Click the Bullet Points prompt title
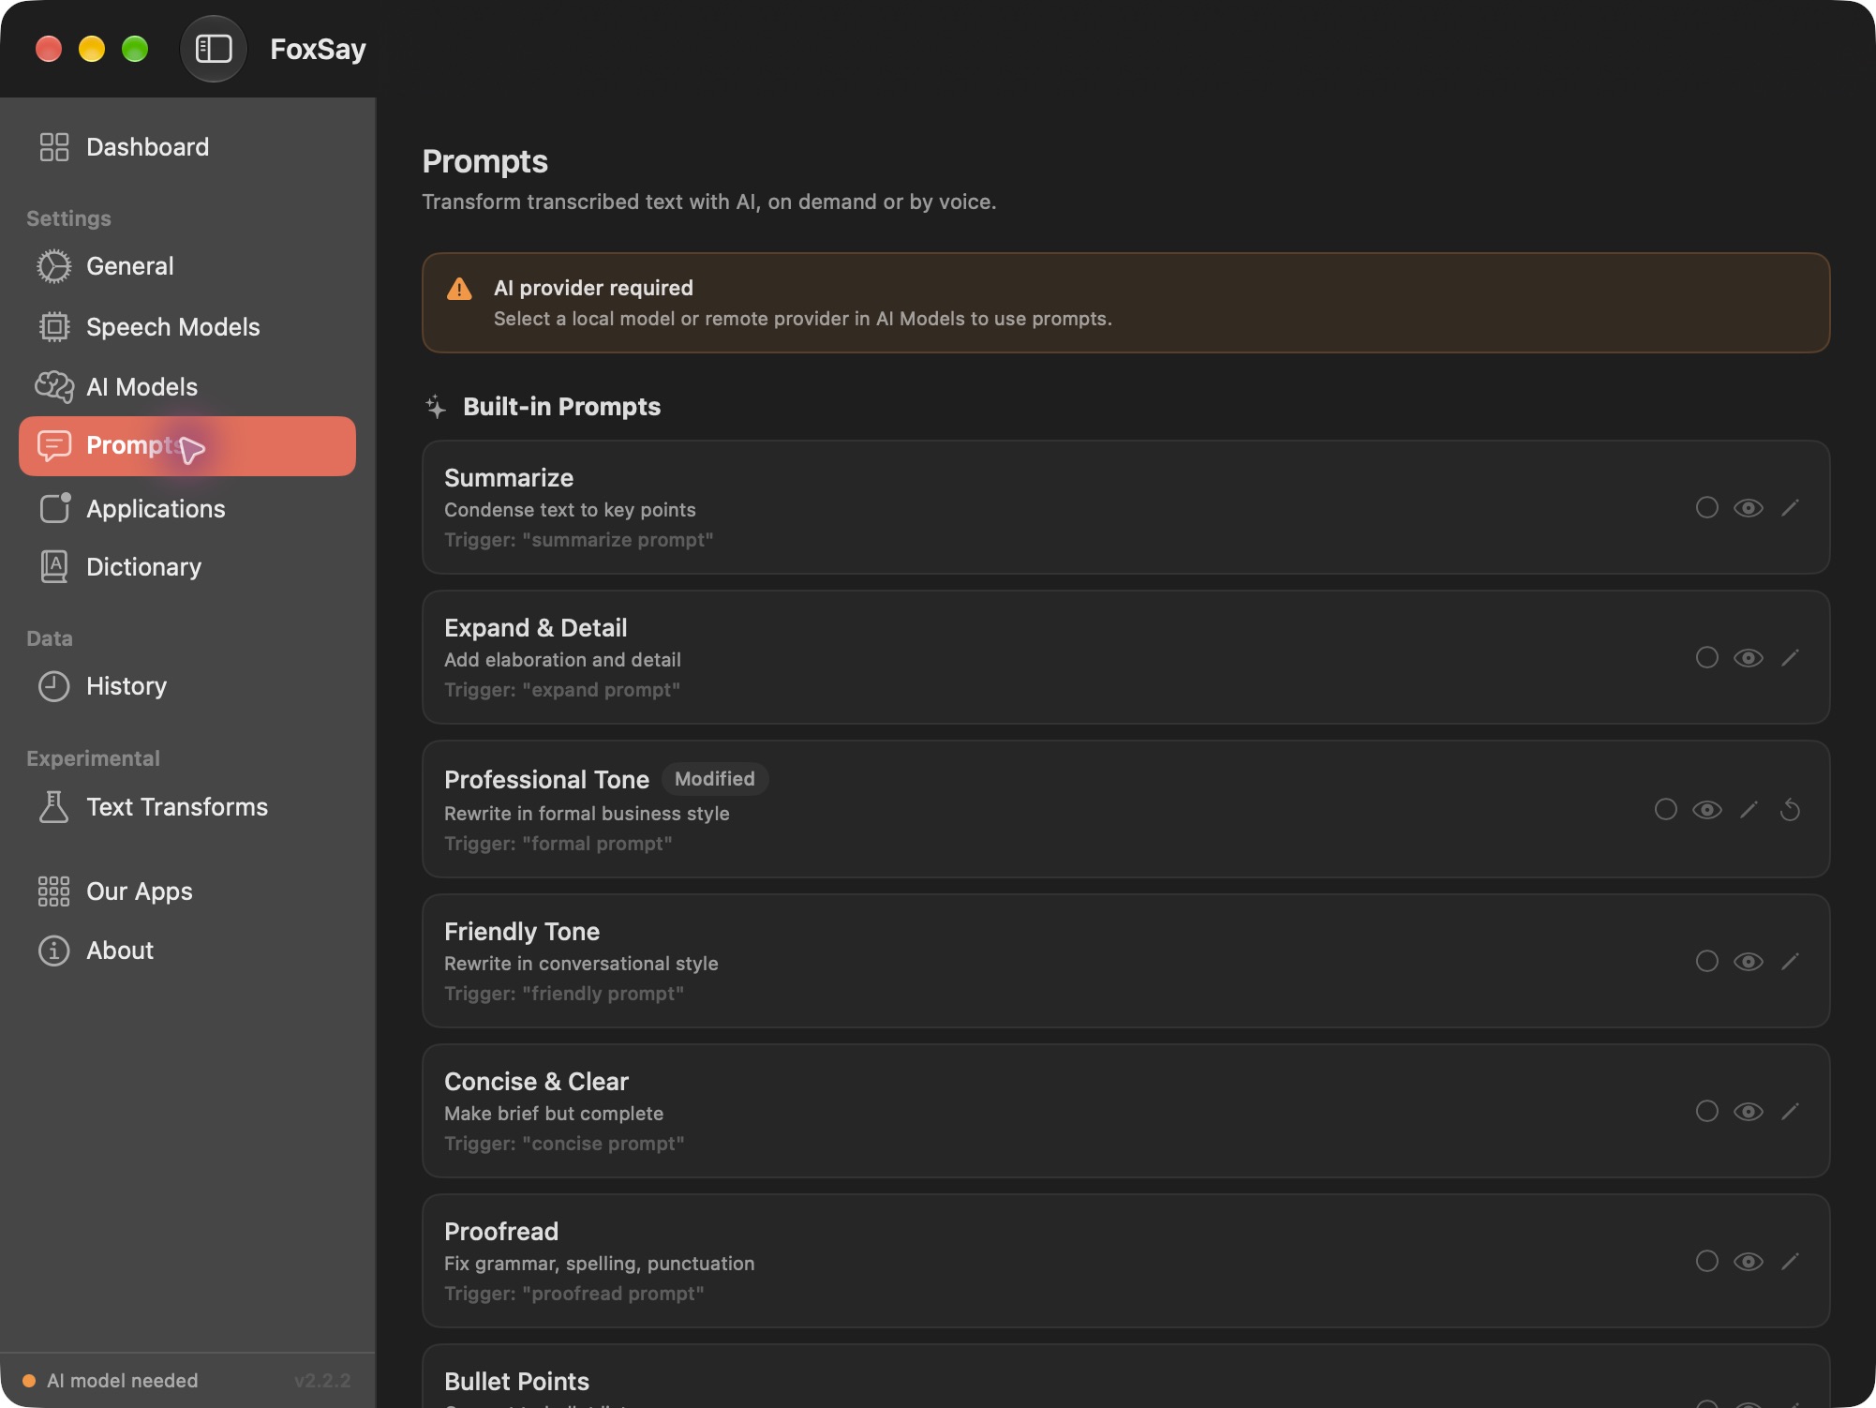1876x1408 pixels. [x=517, y=1382]
